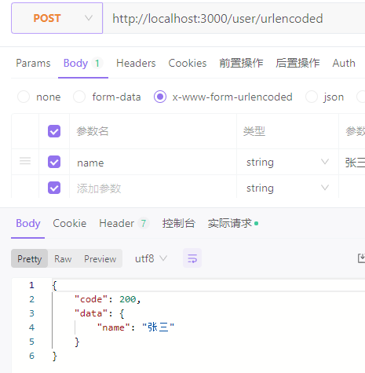Open the POST method dropdown
Screen dimensions: 365x373
coord(57,18)
